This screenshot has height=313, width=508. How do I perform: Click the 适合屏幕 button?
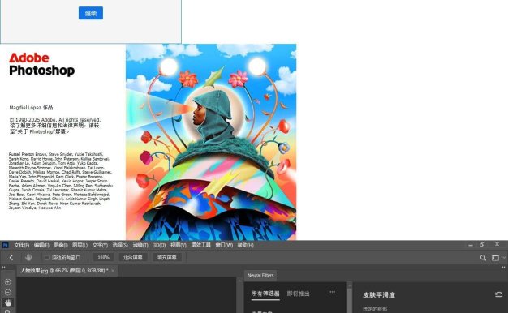133,257
